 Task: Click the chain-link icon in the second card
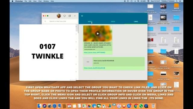click(88, 62)
